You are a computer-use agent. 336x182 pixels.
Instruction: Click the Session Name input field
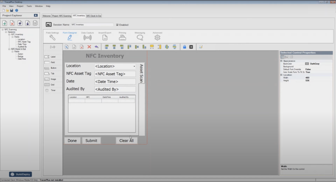[x=92, y=25]
